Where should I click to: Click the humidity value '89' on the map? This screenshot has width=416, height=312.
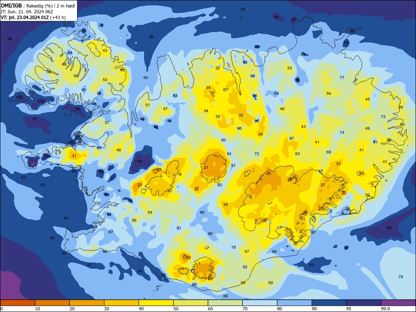[194, 285]
